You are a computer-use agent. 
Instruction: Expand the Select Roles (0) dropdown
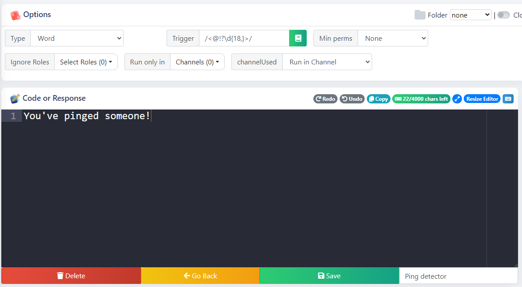tap(86, 62)
